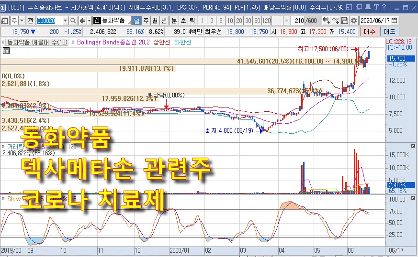Save chart with the floppy disk icon
This screenshot has width=418, height=257.
point(345,21)
